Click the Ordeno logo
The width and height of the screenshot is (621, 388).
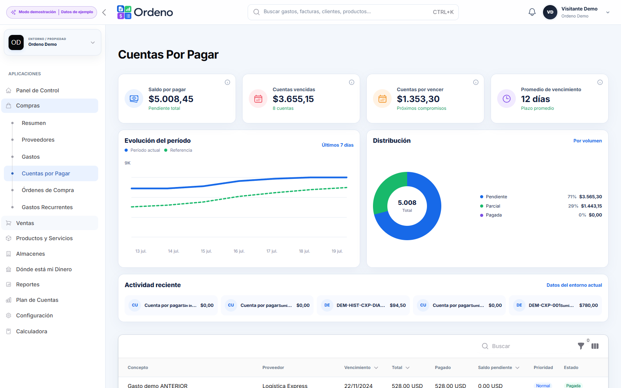tap(145, 12)
